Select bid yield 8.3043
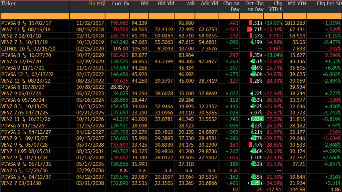 [165, 49]
